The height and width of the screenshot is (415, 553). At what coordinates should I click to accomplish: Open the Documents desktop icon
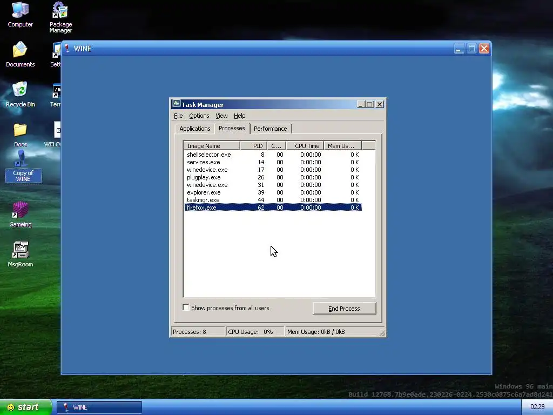20,55
